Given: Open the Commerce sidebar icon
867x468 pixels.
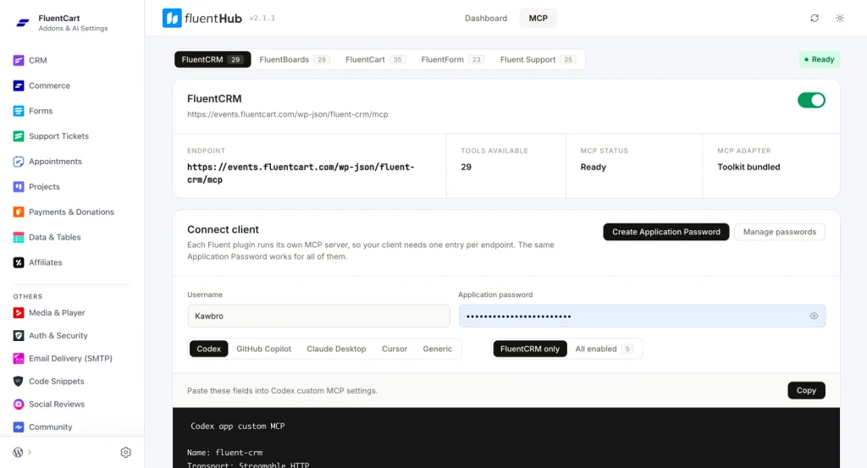Looking at the screenshot, I should click(19, 85).
